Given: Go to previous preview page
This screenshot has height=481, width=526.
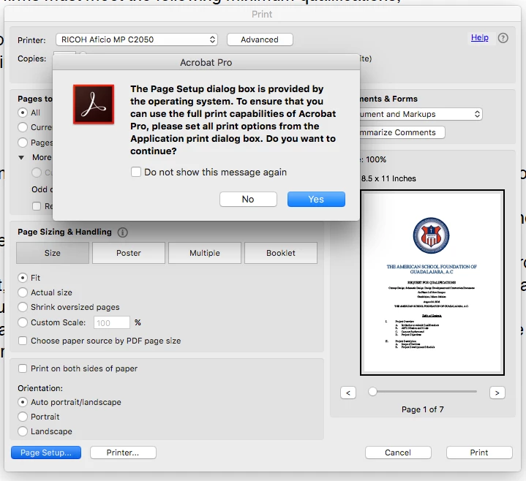Looking at the screenshot, I should (x=348, y=393).
